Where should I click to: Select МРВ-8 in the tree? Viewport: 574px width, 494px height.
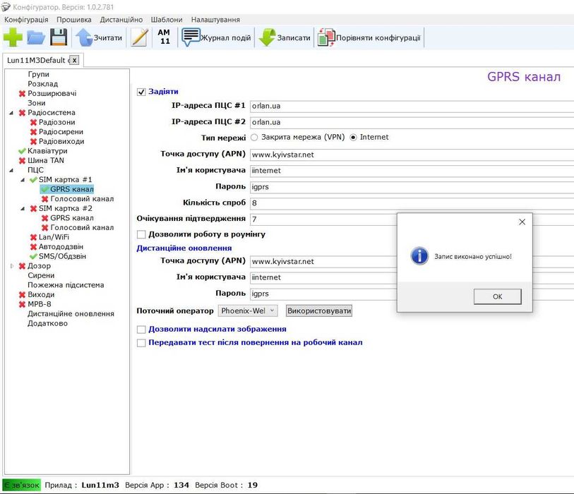pyautogui.click(x=39, y=304)
